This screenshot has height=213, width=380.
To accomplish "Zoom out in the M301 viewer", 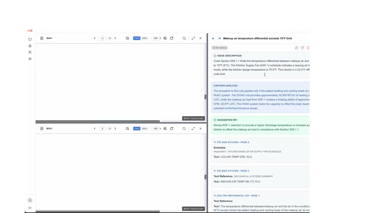I will pos(127,128).
